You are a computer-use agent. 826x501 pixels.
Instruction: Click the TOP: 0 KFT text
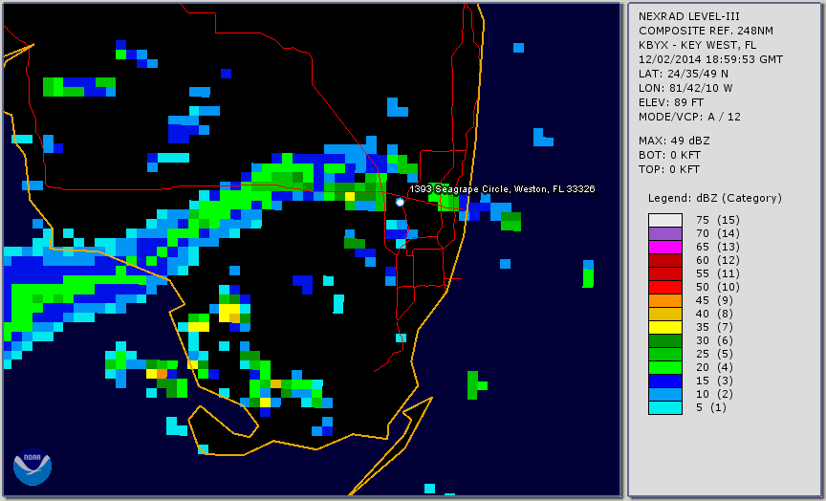[669, 169]
